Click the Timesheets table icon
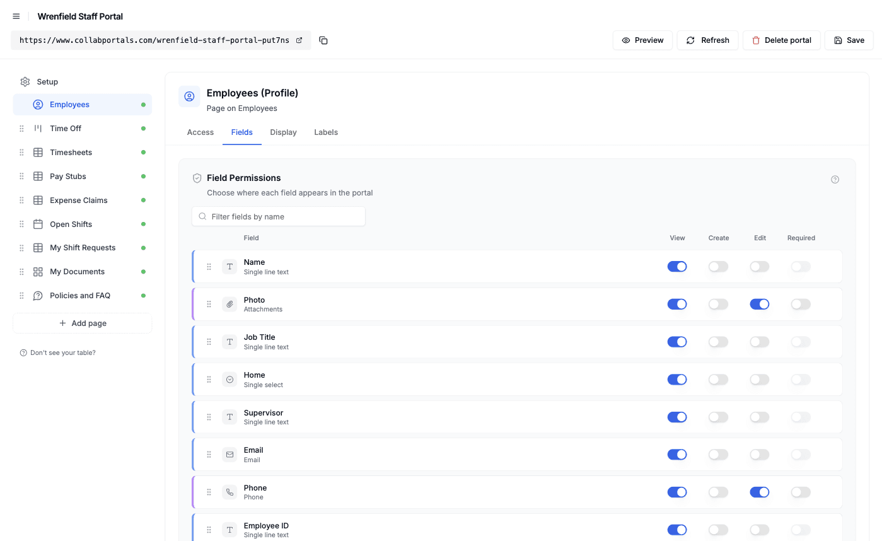This screenshot has width=882, height=541. point(38,153)
